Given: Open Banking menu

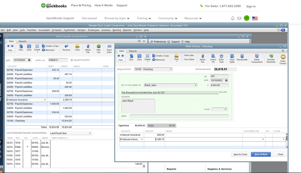Looking at the screenshot, I should [x=117, y=30].
